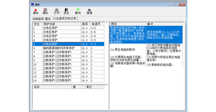Click the 画面 screen capture icon
Image resolution: width=216 pixels, height=112 pixels.
pyautogui.click(x=89, y=11)
